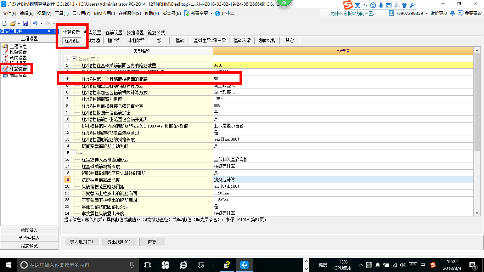Viewport: 484px width, 272px height.
Task: Open the 报表预览 module
Action: [x=29, y=246]
